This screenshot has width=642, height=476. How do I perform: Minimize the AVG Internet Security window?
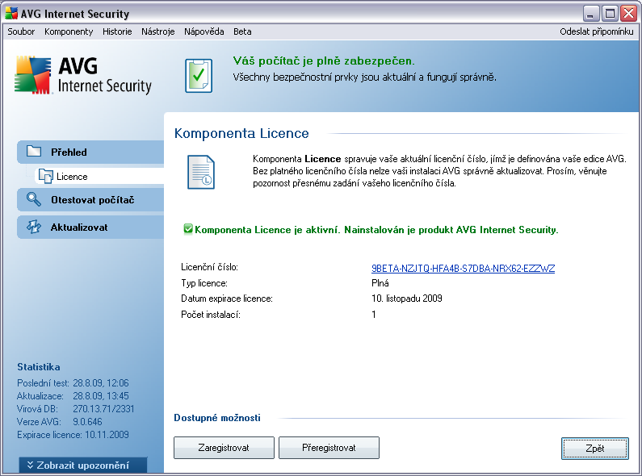[590, 14]
